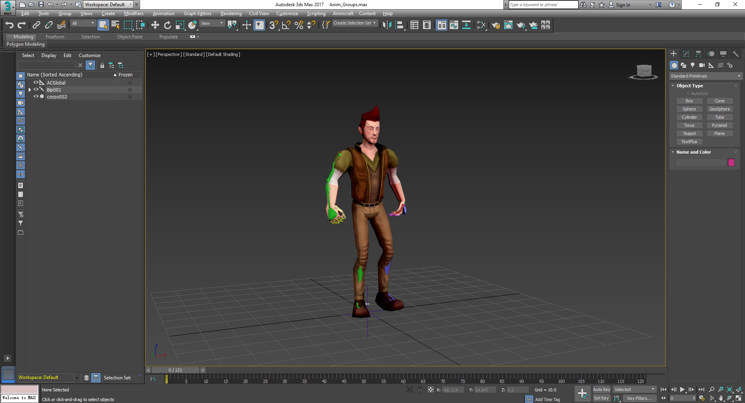
Task: Expand the Bip001 tree node
Action: pos(29,90)
